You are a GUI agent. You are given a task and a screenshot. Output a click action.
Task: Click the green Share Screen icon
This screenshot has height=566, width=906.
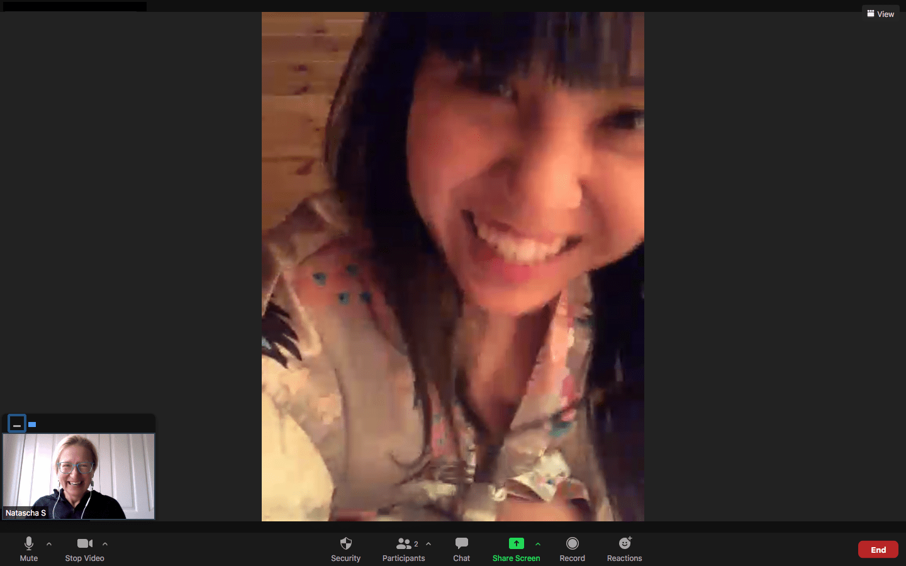click(516, 543)
